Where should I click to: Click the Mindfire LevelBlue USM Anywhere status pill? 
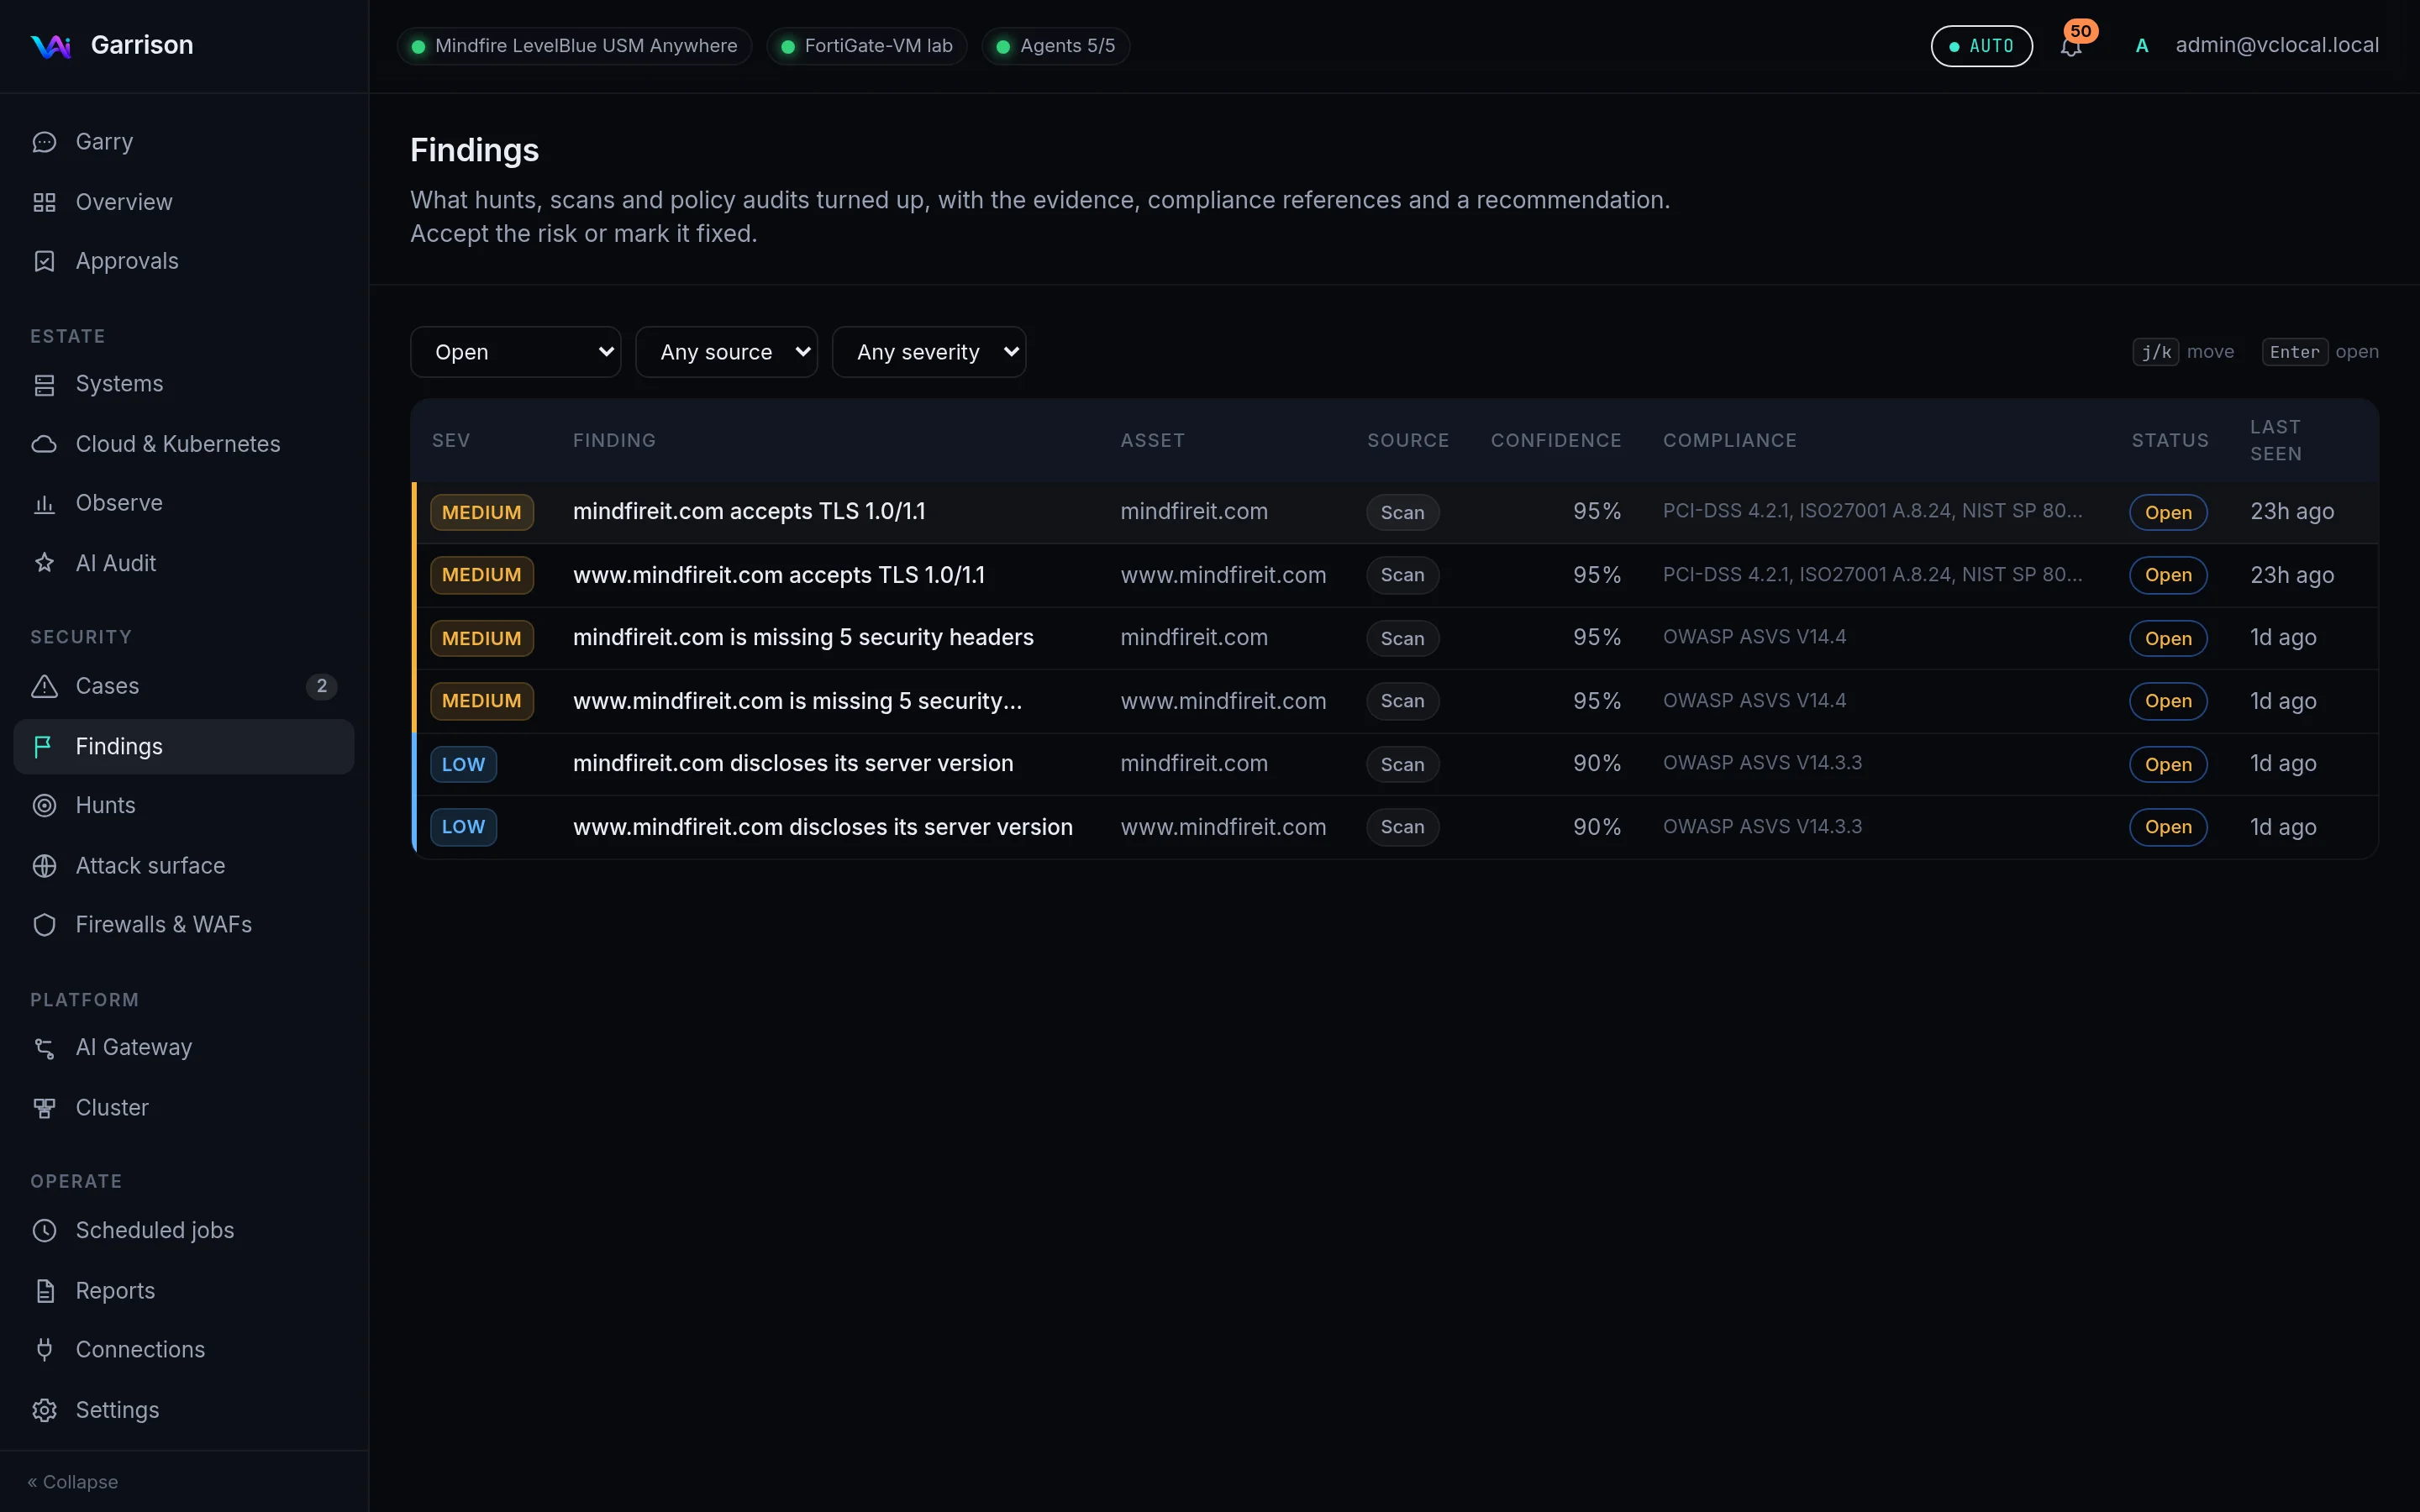pyautogui.click(x=575, y=46)
